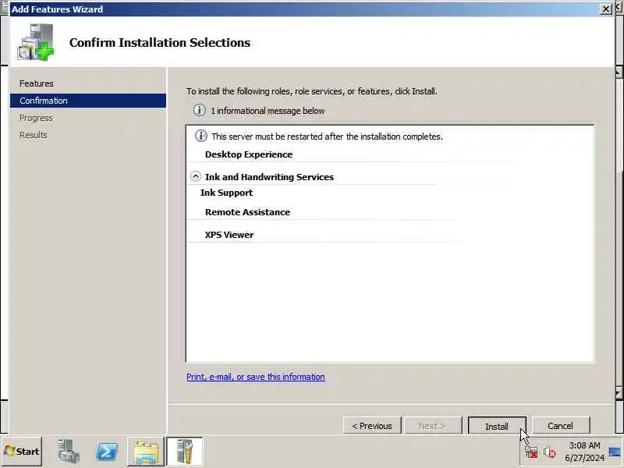Click the background window scrollbar up arrow

[x=619, y=73]
